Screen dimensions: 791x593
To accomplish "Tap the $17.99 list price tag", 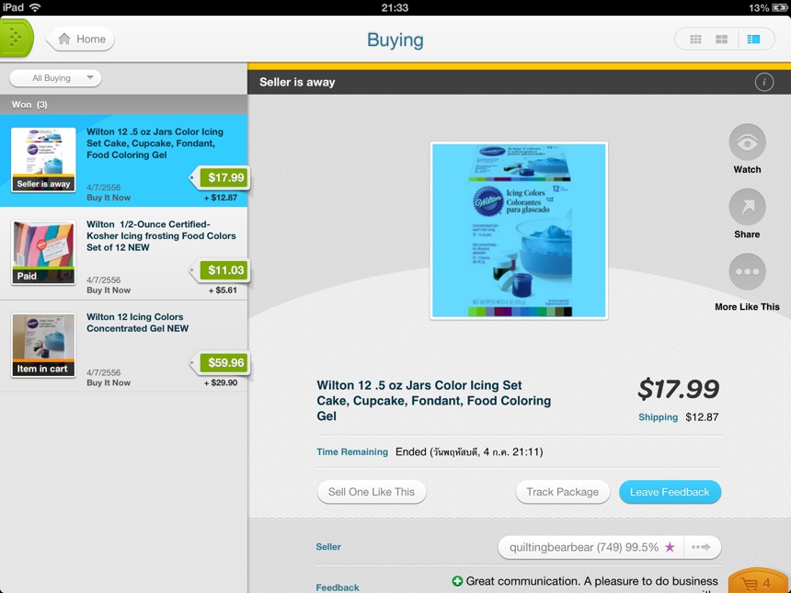I will 220,177.
